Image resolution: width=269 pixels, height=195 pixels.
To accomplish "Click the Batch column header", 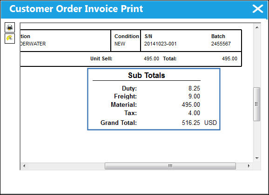I will click(218, 36).
